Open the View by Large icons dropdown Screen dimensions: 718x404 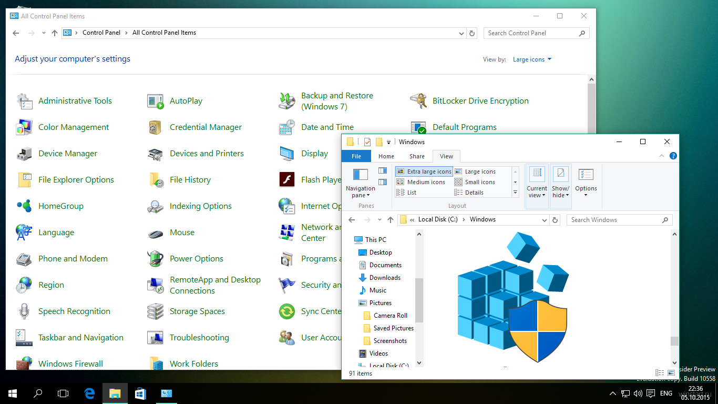[x=532, y=59]
